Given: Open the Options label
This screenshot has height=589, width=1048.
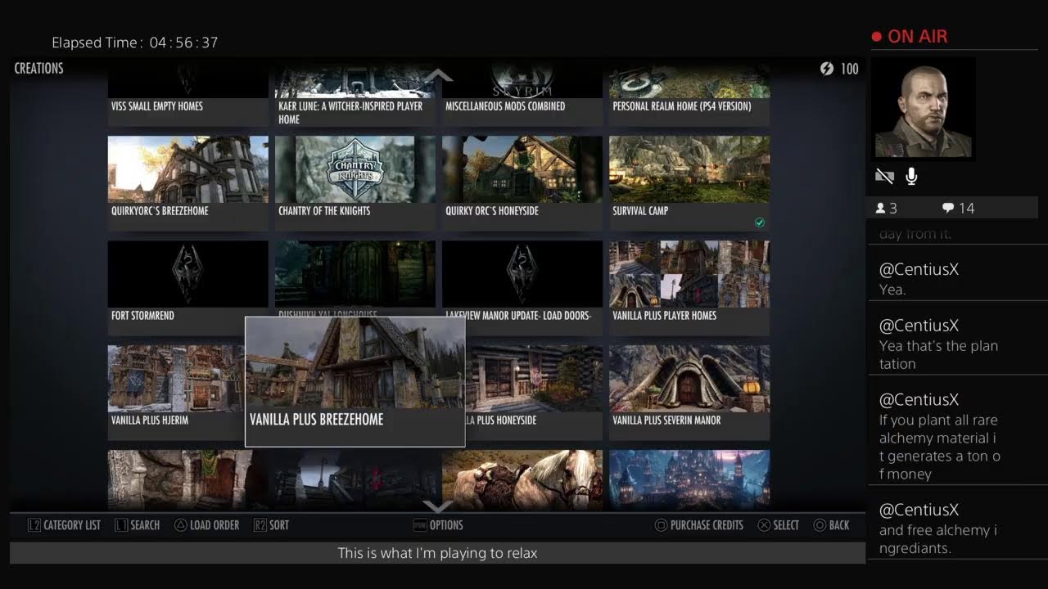Looking at the screenshot, I should pos(446,525).
